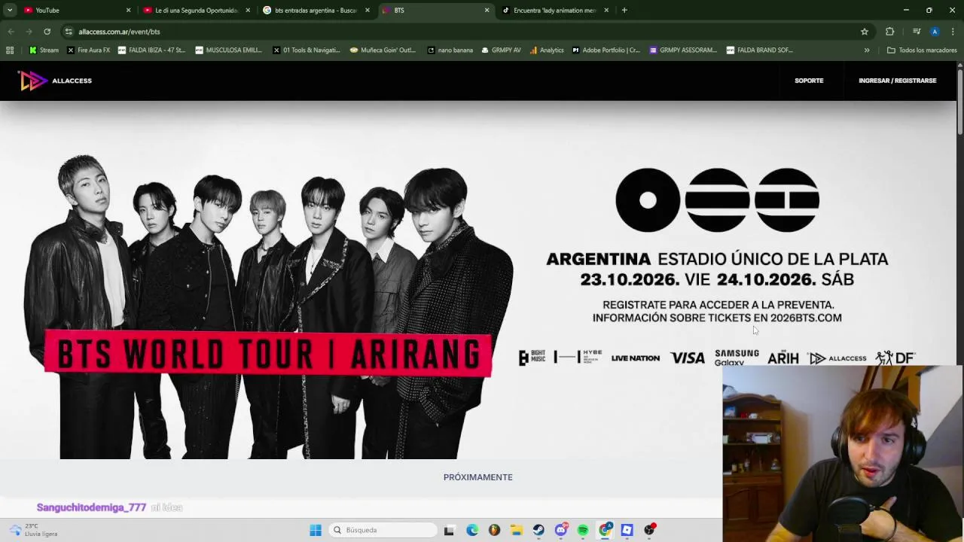
Task: Open the Chrome profile avatar
Action: click(x=935, y=32)
